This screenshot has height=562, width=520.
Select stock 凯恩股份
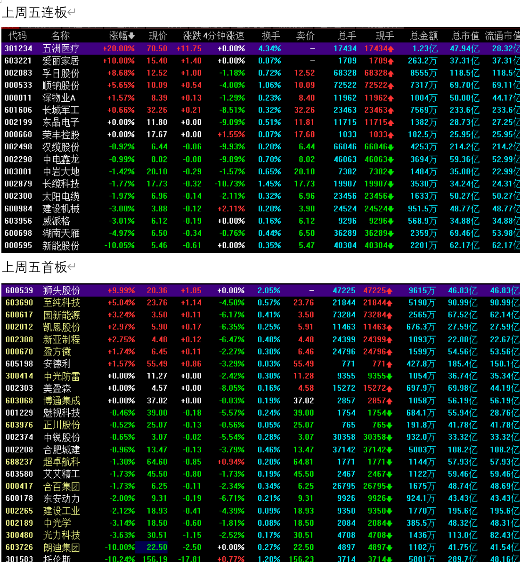[x=62, y=327]
